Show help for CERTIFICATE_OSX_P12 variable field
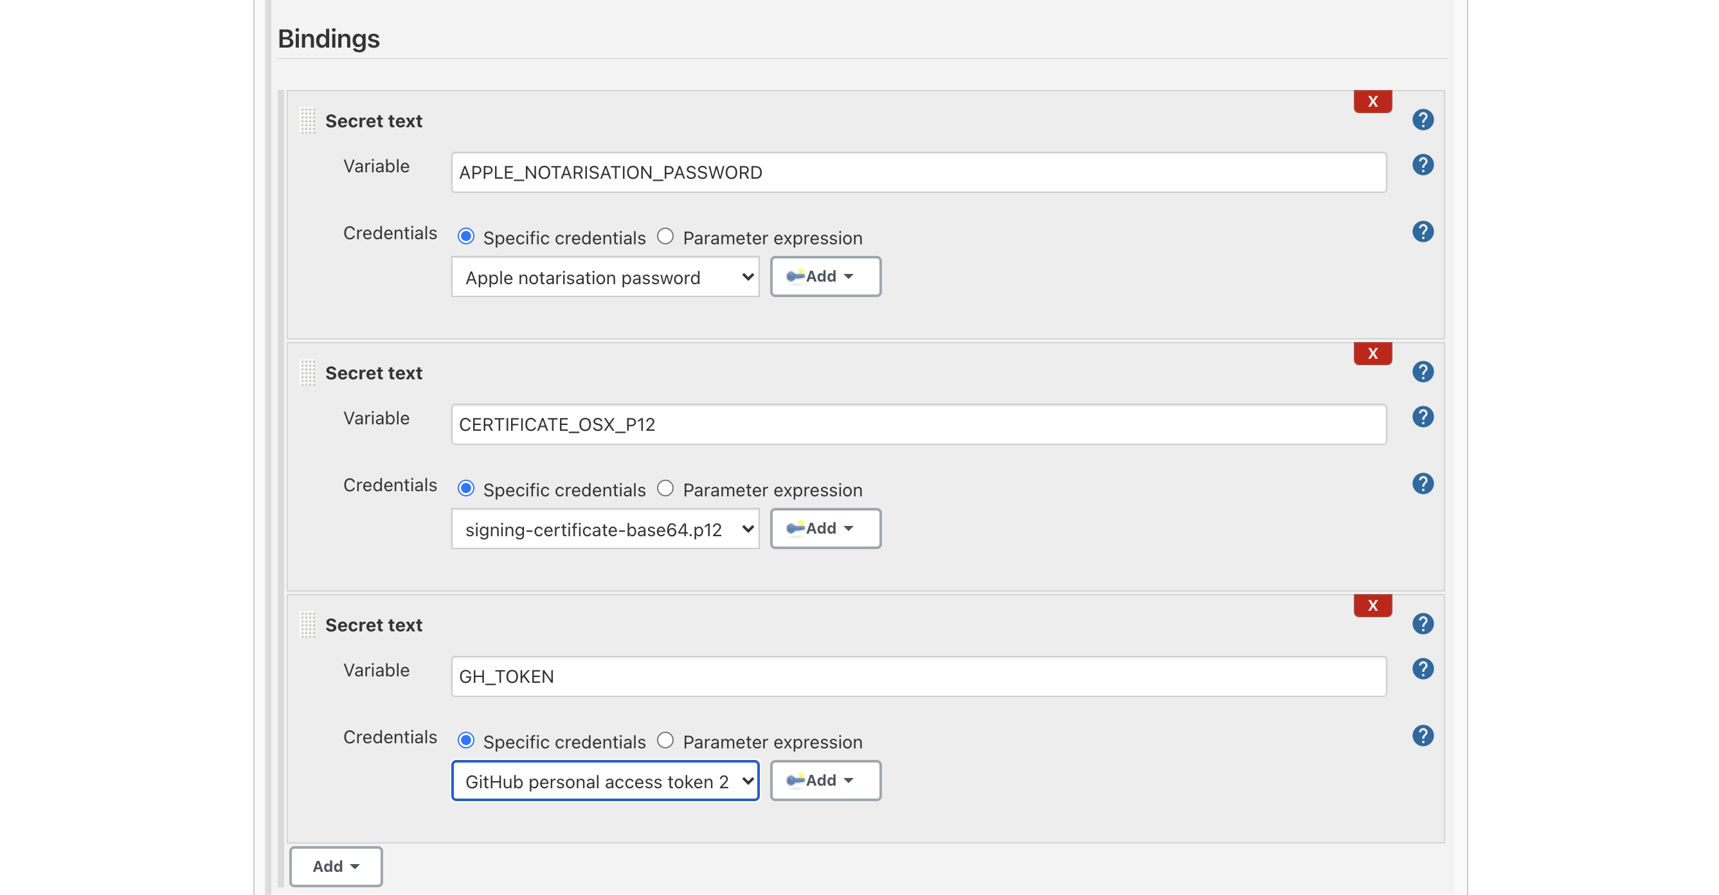Image resolution: width=1719 pixels, height=895 pixels. 1422,417
